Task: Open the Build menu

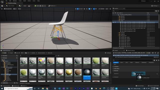Action: (24, 1)
